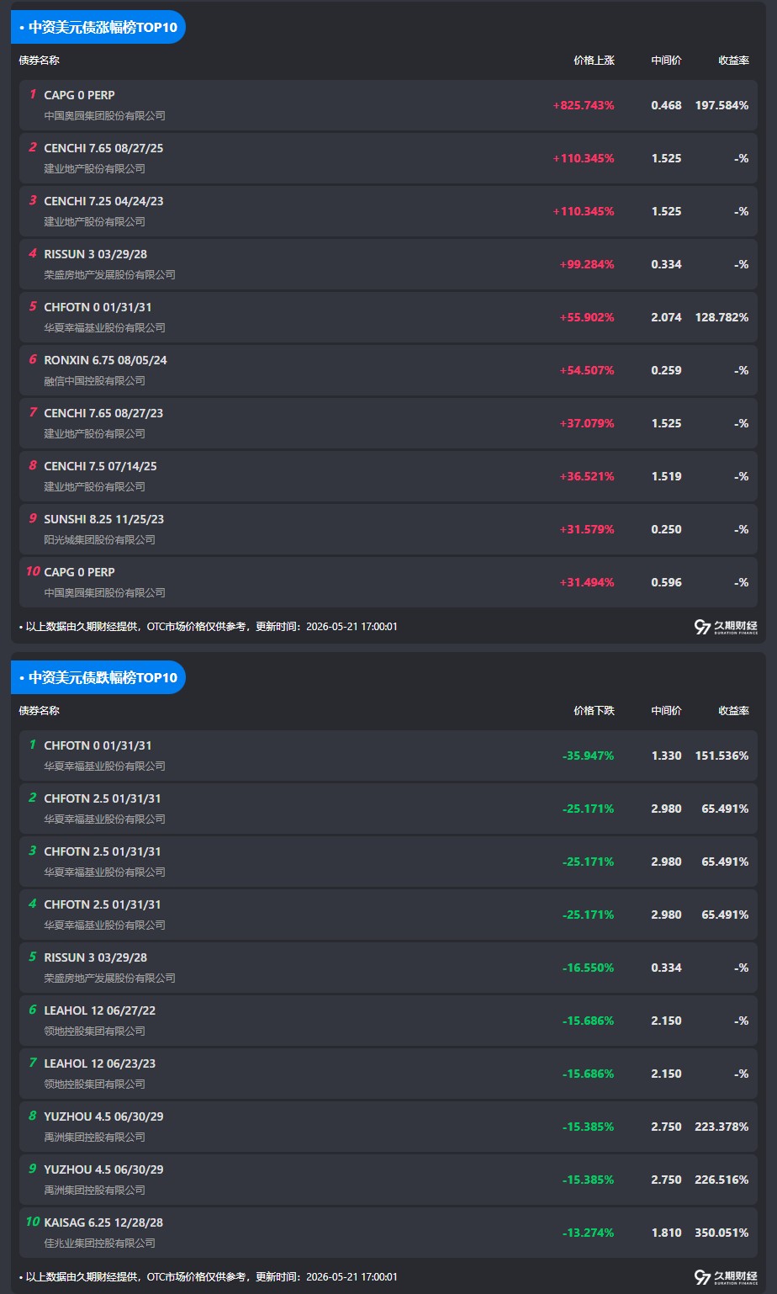This screenshot has height=1294, width=777.
Task: Select the 中资美元债跌幅榜TOP10 header tab
Action: 98,677
